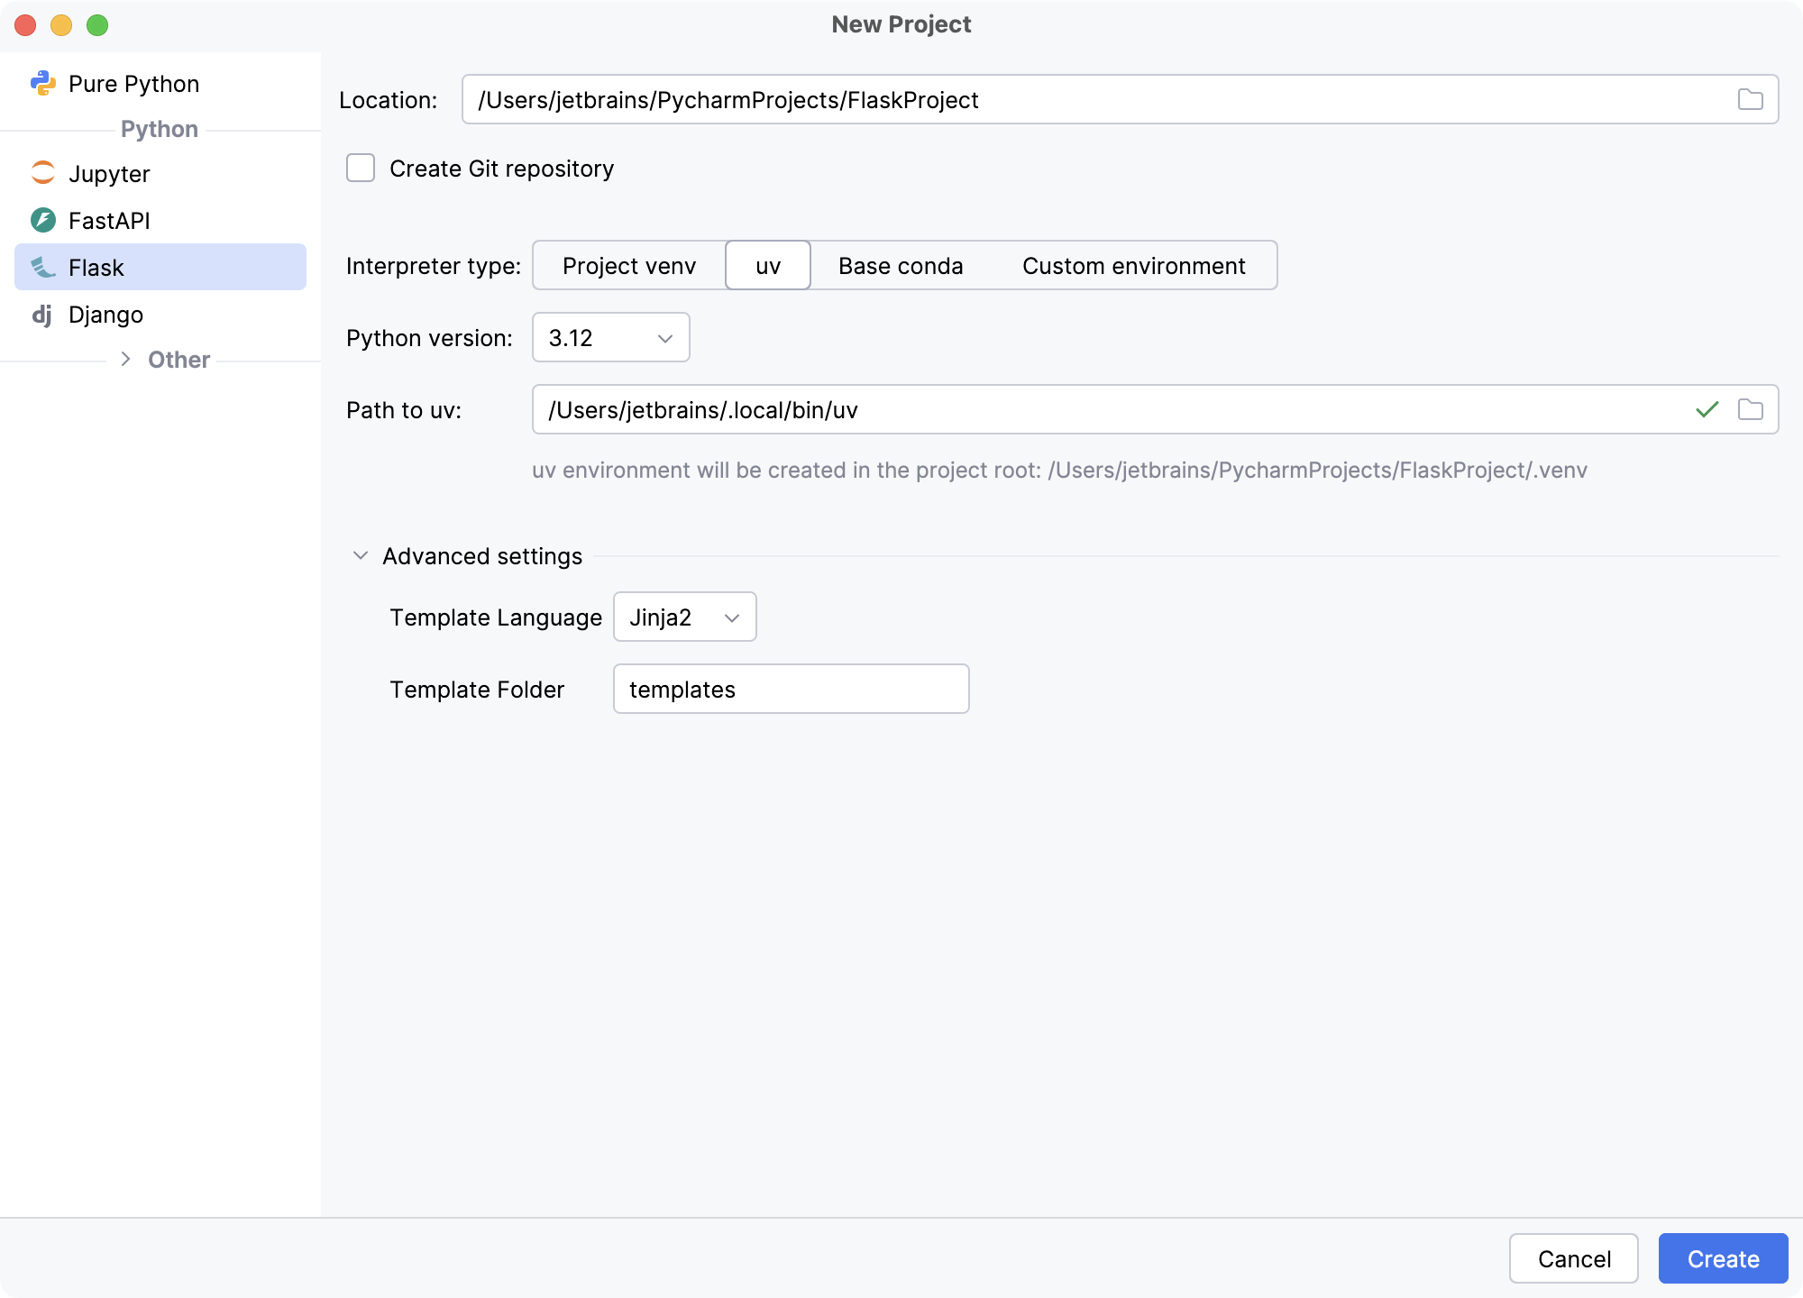This screenshot has width=1803, height=1298.
Task: Click the green checkmark in the uv path field
Action: pos(1706,409)
